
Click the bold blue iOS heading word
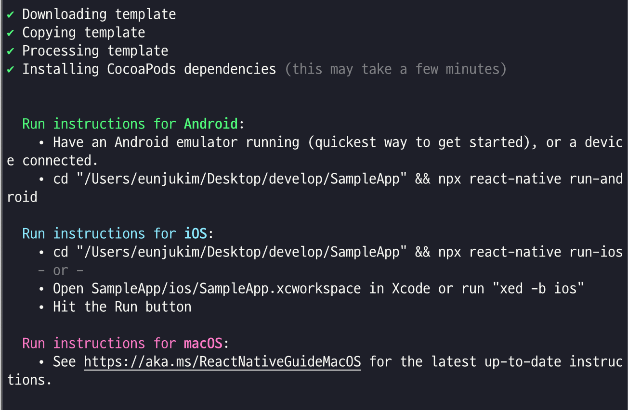coord(195,234)
